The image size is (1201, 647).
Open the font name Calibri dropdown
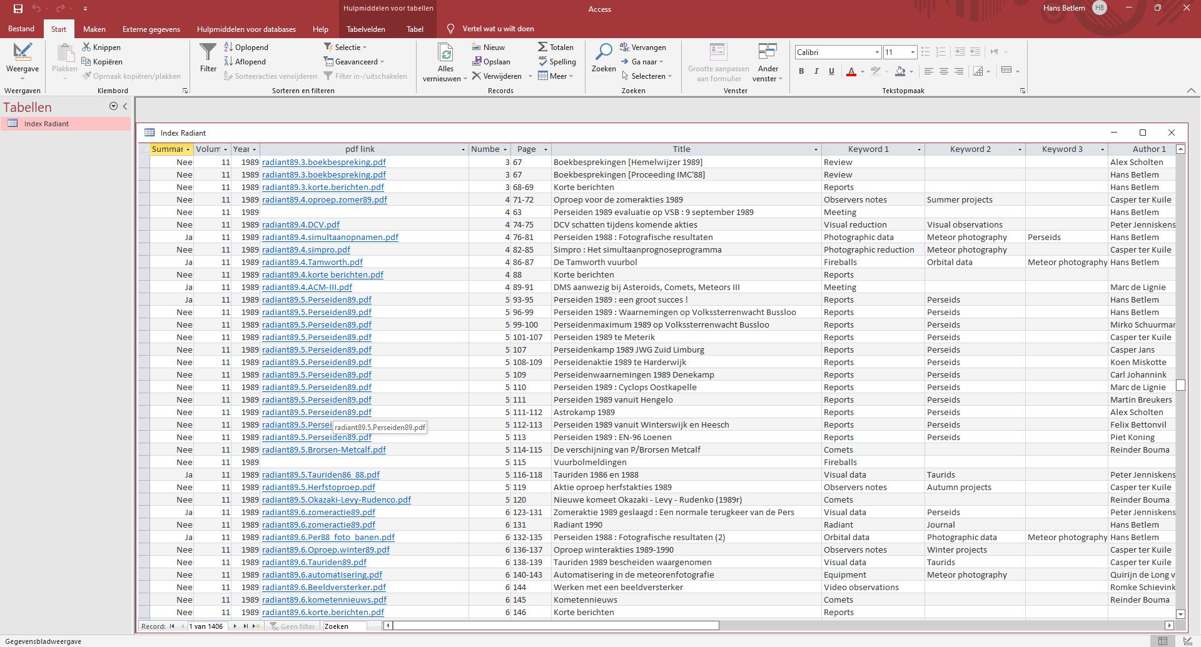877,52
